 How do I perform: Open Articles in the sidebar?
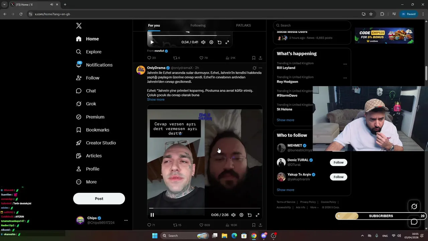click(89, 156)
